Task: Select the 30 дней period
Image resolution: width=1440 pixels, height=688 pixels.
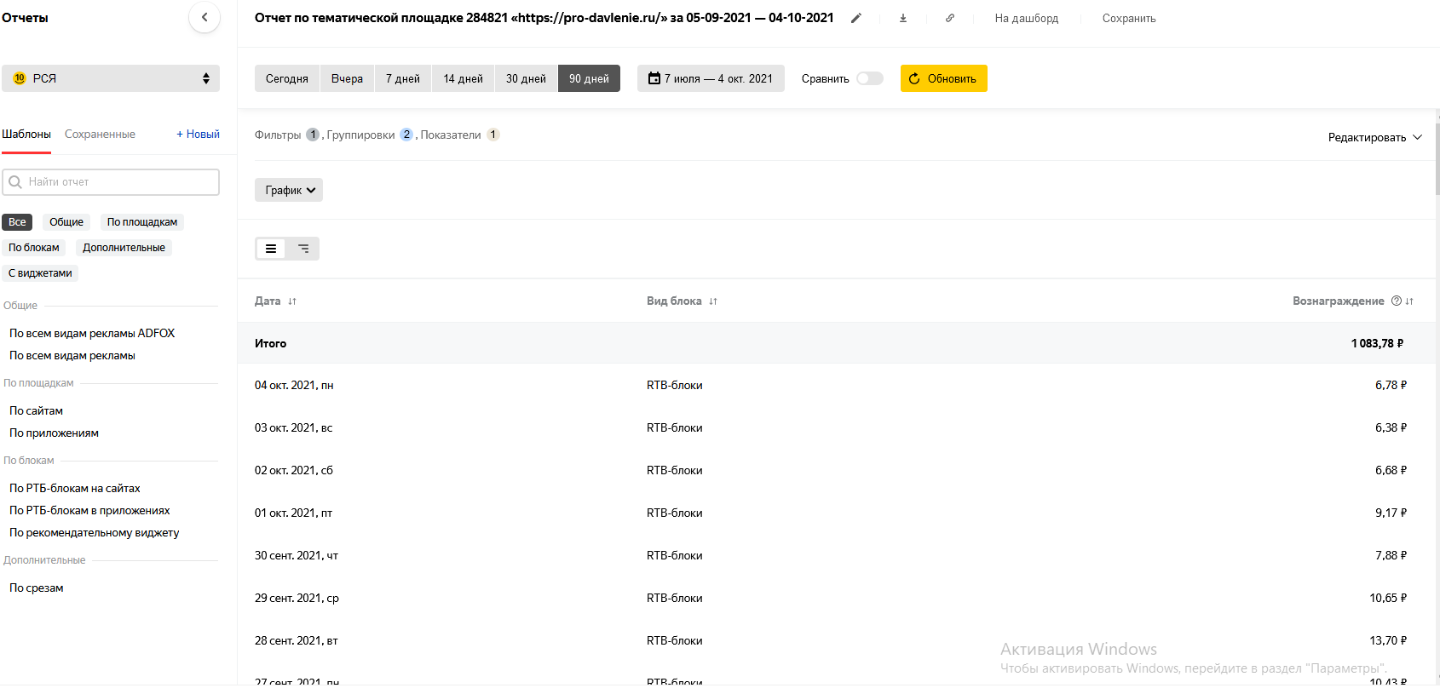Action: pos(526,78)
